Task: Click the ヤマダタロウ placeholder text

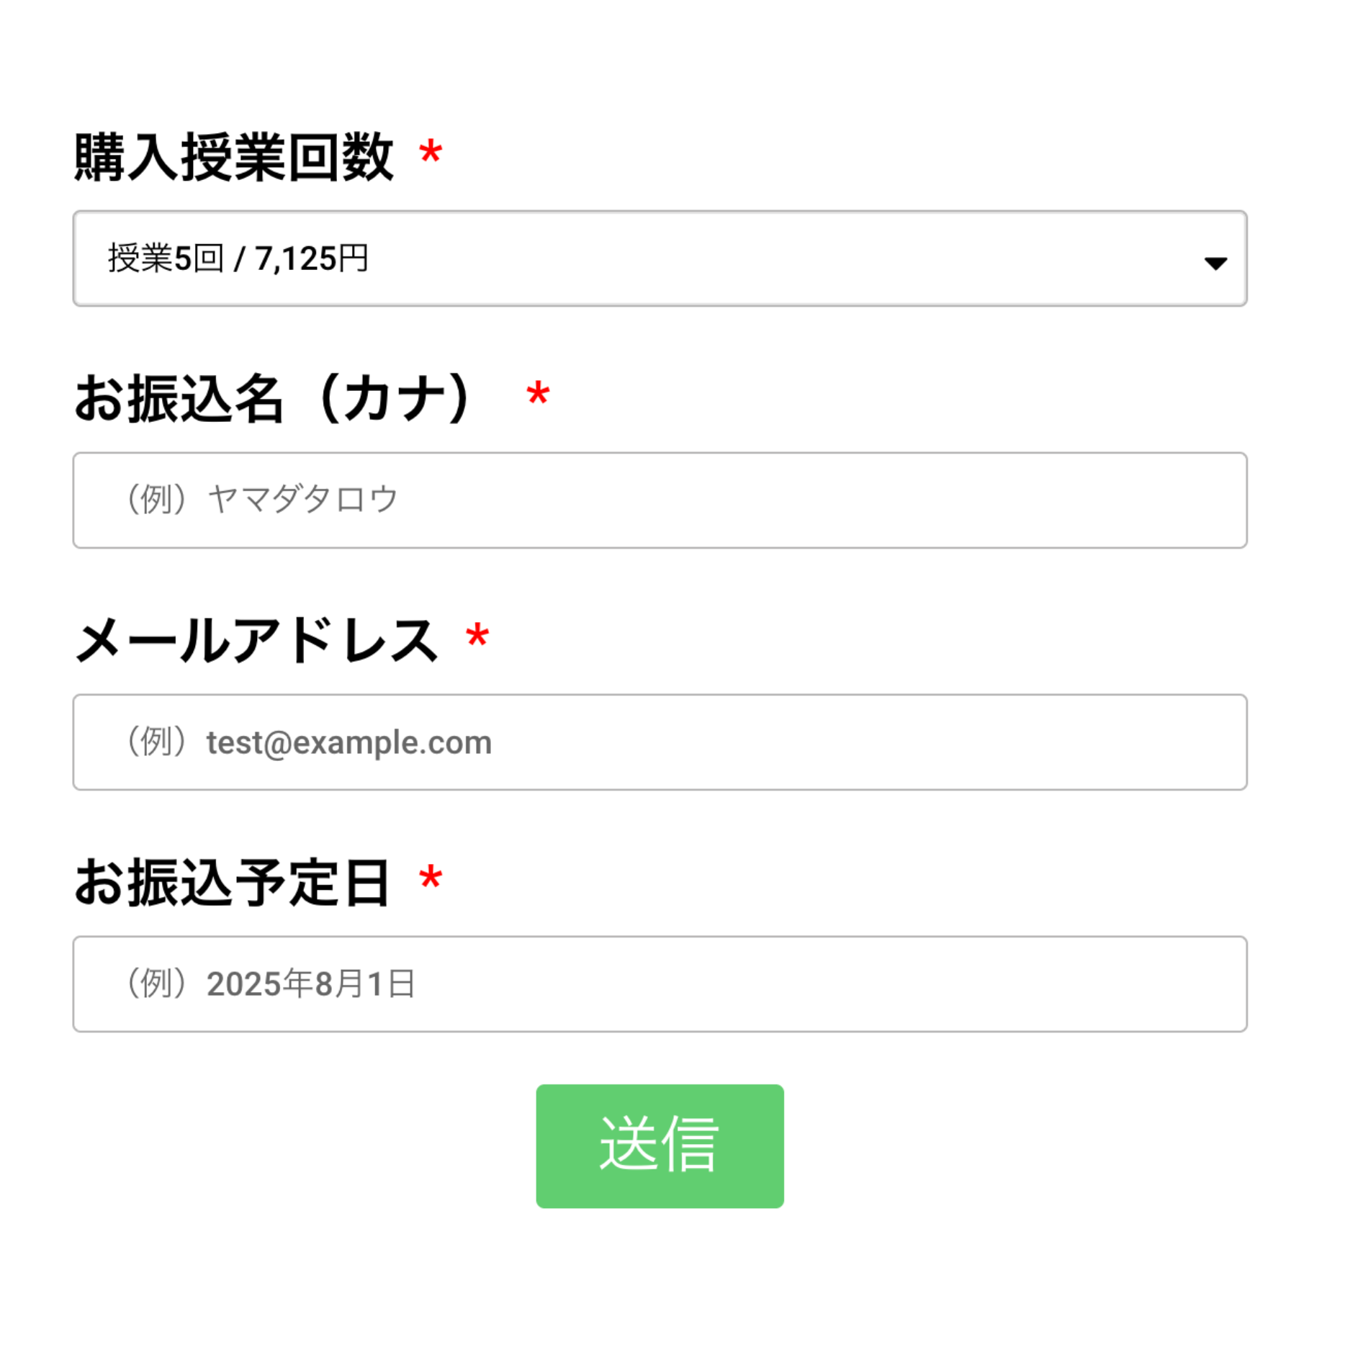Action: coord(302,500)
